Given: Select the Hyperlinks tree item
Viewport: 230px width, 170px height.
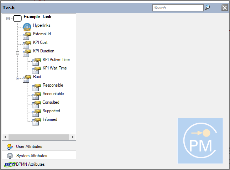Looking at the screenshot, I should pyautogui.click(x=42, y=25).
